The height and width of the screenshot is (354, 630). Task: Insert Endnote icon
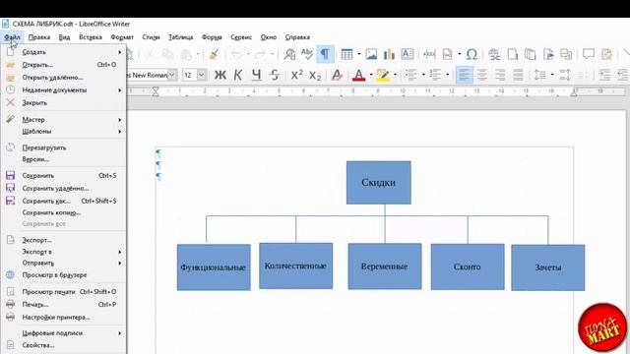tap(531, 54)
